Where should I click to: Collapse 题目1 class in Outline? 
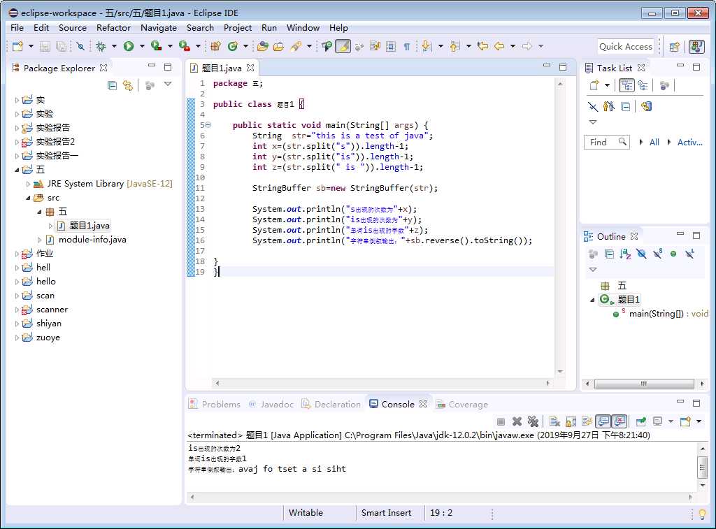(592, 300)
